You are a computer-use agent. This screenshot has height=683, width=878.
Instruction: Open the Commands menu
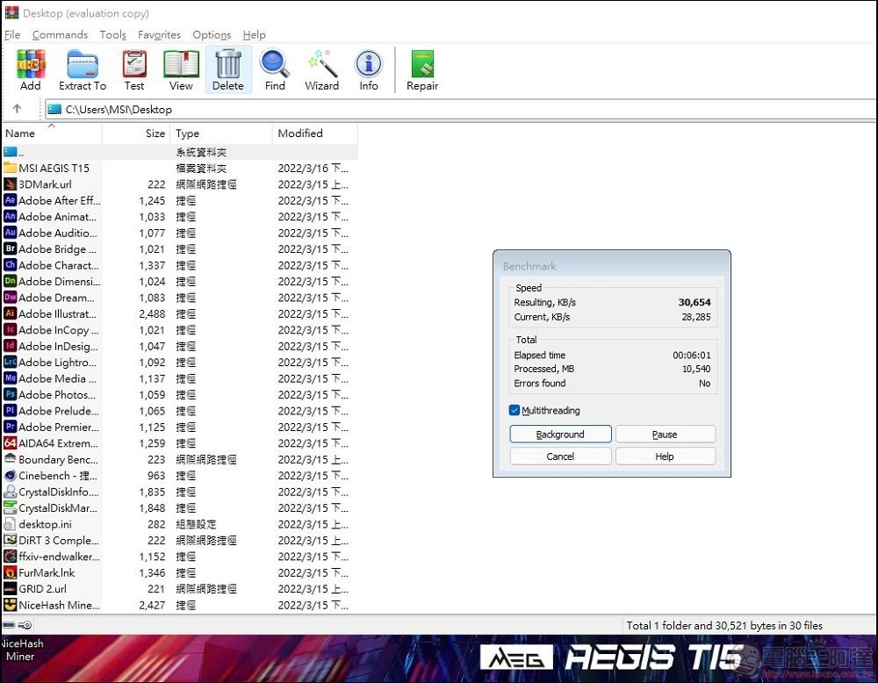pyautogui.click(x=60, y=34)
